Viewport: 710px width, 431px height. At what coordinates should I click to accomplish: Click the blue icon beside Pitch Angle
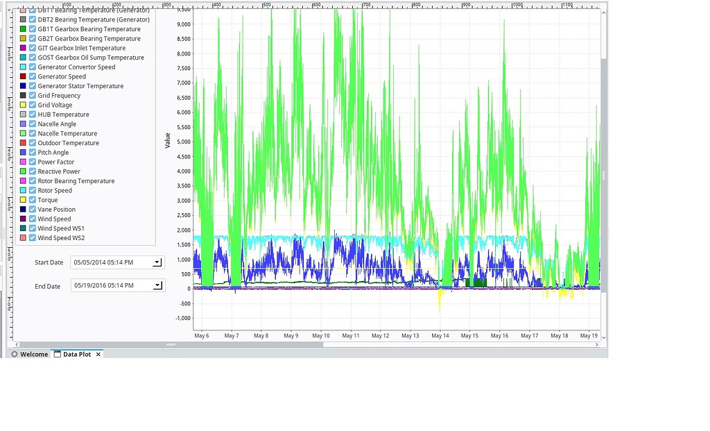click(23, 152)
